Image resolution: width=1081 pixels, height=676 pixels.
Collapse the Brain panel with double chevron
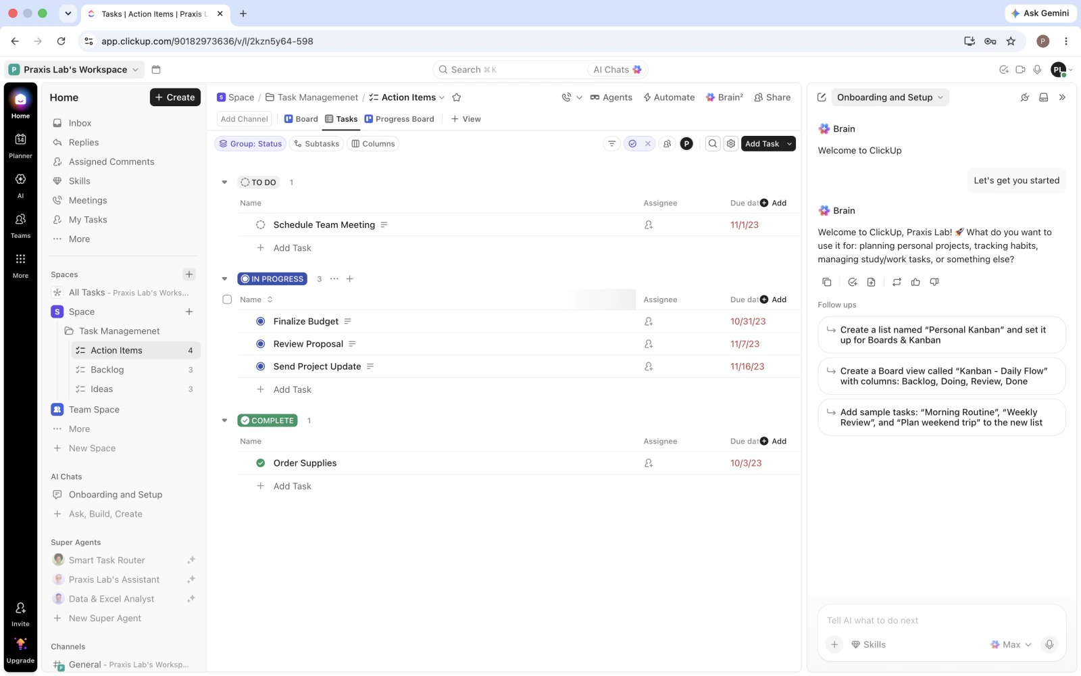click(x=1062, y=97)
